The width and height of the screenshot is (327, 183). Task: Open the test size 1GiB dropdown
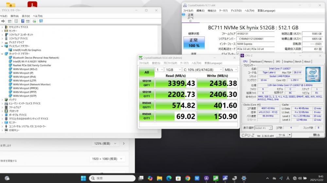pos(173,69)
